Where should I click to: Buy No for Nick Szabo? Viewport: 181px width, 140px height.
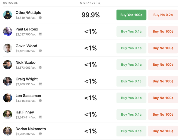163,64
